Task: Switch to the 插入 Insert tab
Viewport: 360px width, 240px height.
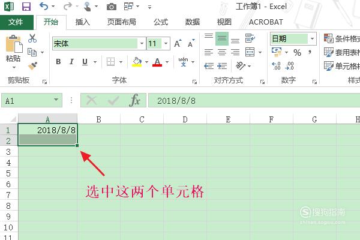Action: pyautogui.click(x=83, y=22)
